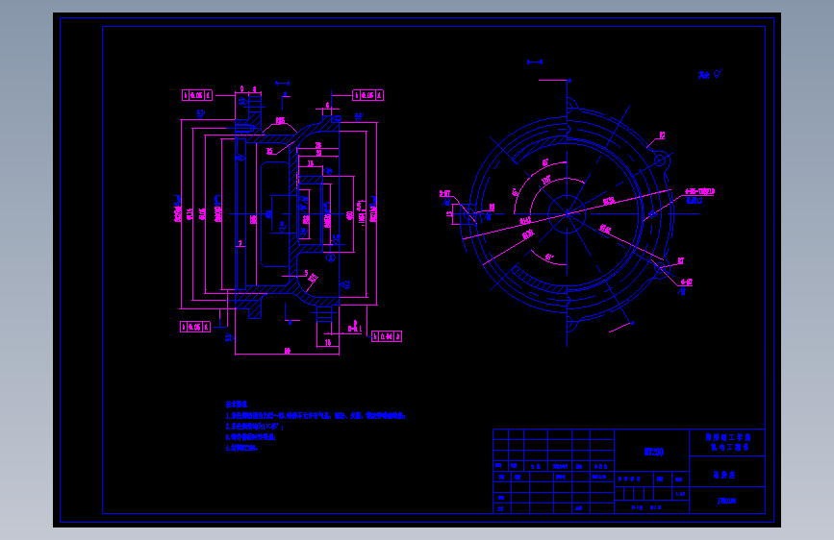Select the HT200 material text in title block
The image size is (834, 540).
pyautogui.click(x=654, y=453)
